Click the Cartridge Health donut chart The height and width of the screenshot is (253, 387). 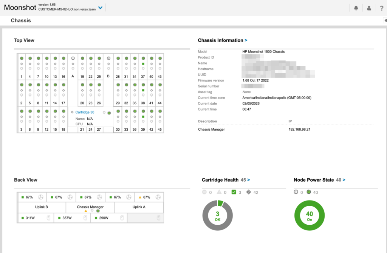pos(218,215)
